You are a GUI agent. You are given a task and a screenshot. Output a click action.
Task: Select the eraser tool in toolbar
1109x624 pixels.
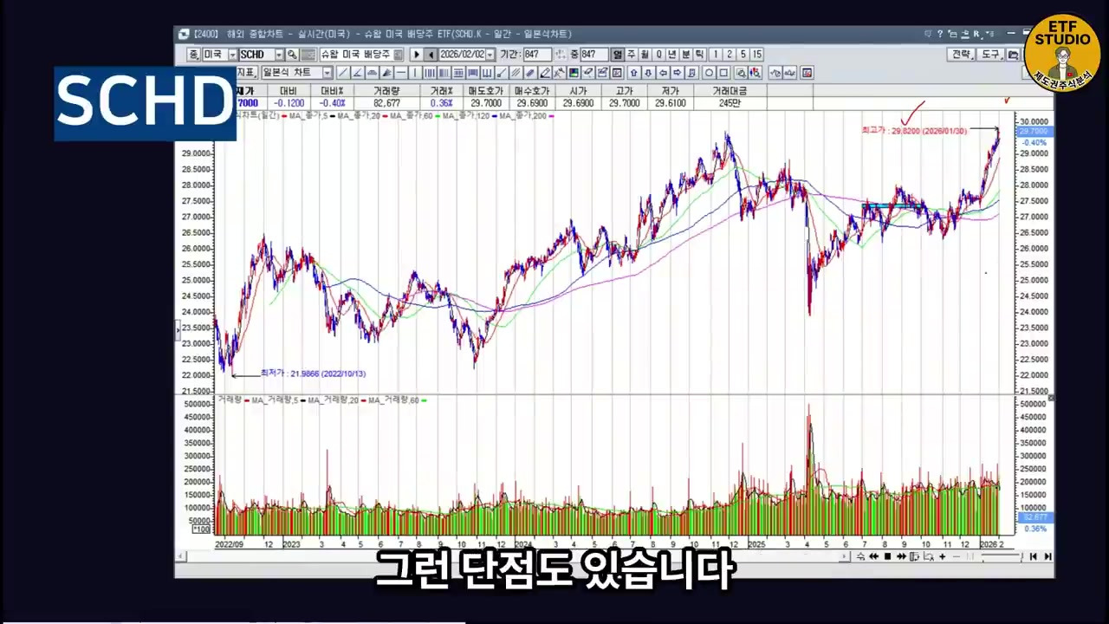point(588,73)
